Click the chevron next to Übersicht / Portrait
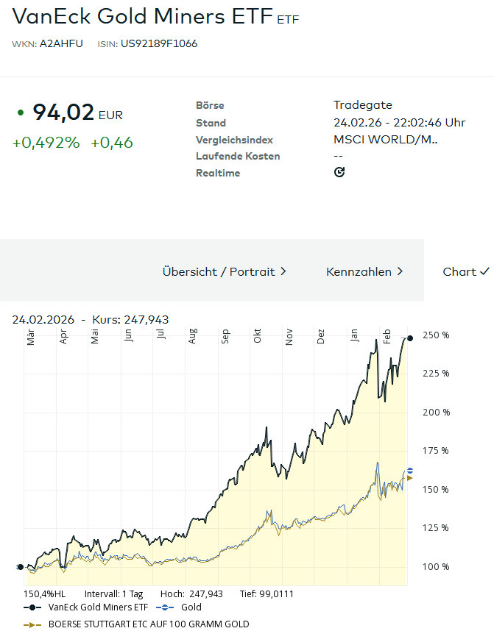The height and width of the screenshot is (631, 494). 283,271
